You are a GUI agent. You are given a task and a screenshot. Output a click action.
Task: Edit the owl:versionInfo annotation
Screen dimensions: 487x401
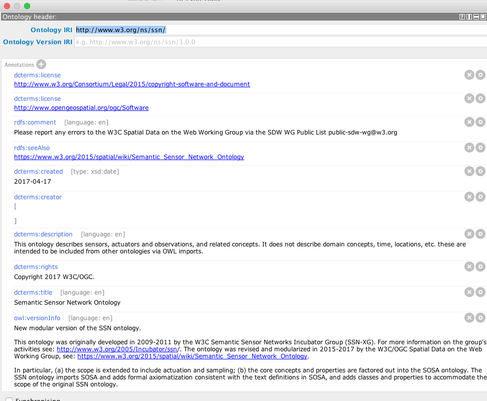[480, 318]
